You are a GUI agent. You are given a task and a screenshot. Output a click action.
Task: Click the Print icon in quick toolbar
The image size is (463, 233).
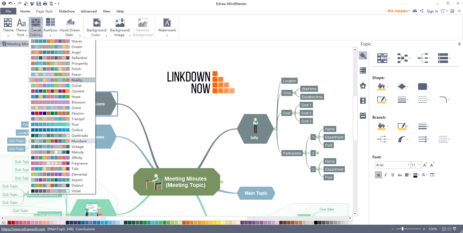click(x=45, y=4)
